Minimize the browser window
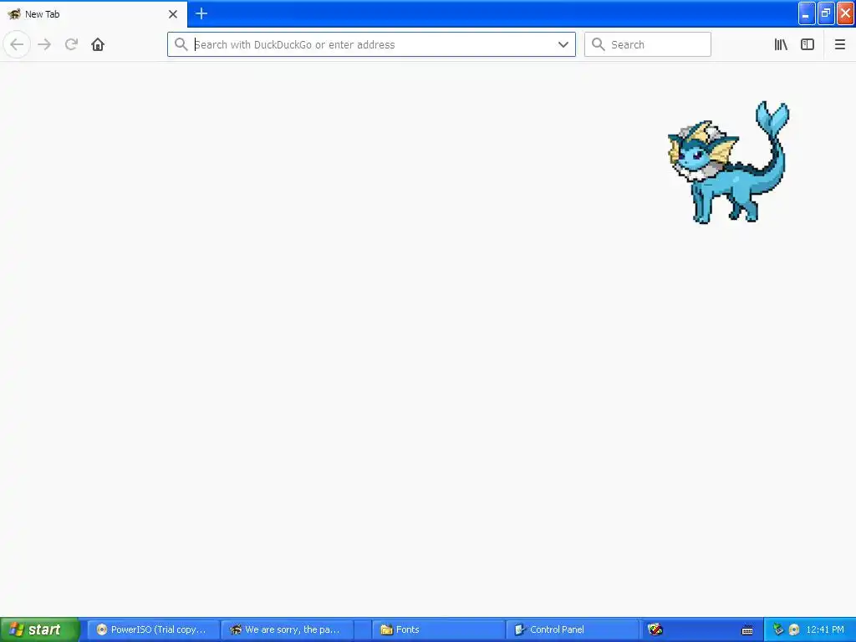The height and width of the screenshot is (642, 856). pyautogui.click(x=807, y=13)
